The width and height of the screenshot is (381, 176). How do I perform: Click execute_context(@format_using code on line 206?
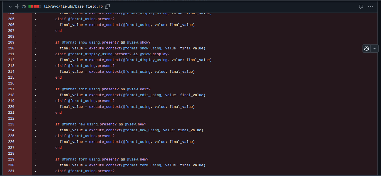click(127, 25)
